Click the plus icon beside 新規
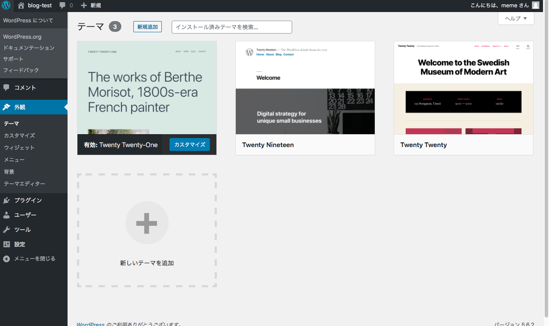Viewport: 549px width, 326px height. [84, 6]
